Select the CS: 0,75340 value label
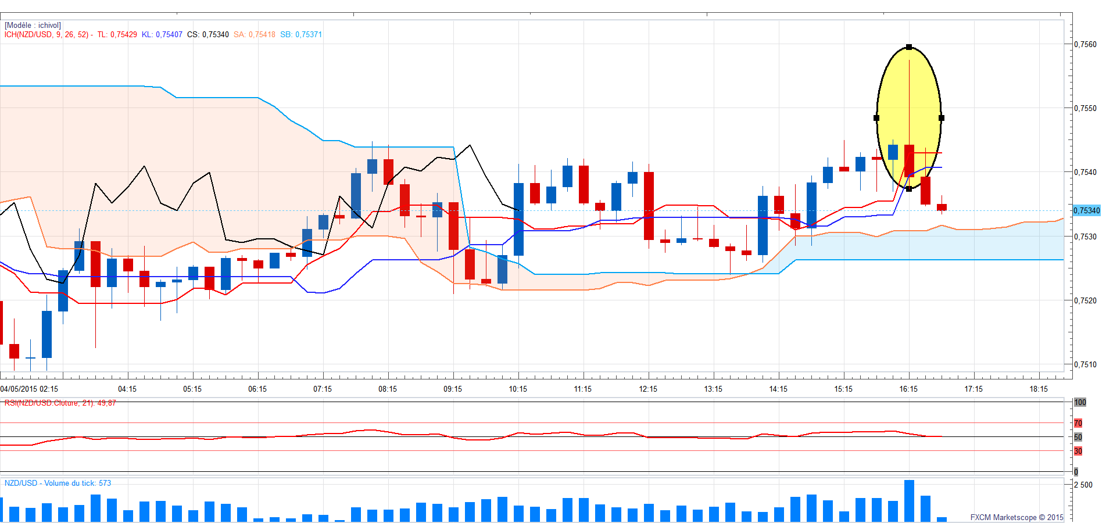 [207, 34]
